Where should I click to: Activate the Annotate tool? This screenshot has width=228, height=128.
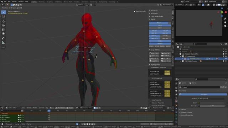click(3, 38)
